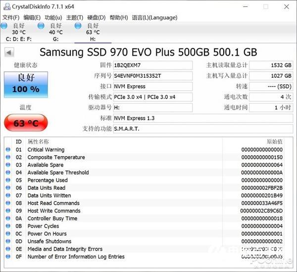Click status circle for drive G:
297x272 pixels.
[41, 26]
